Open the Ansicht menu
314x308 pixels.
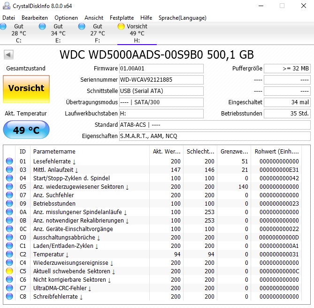(94, 18)
